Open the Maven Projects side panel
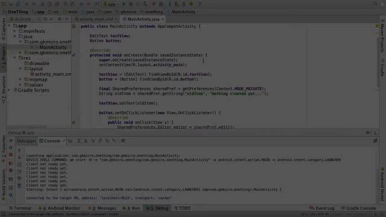Image resolution: width=386 pixels, height=217 pixels. [x=382, y=36]
